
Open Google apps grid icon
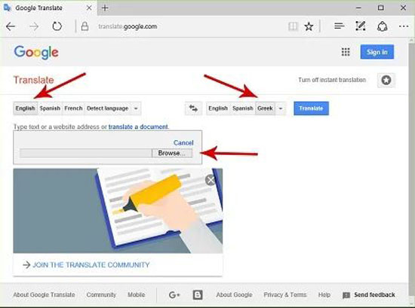point(346,52)
